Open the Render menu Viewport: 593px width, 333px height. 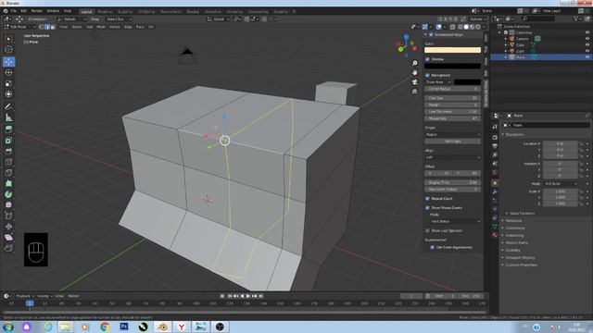[x=36, y=11]
